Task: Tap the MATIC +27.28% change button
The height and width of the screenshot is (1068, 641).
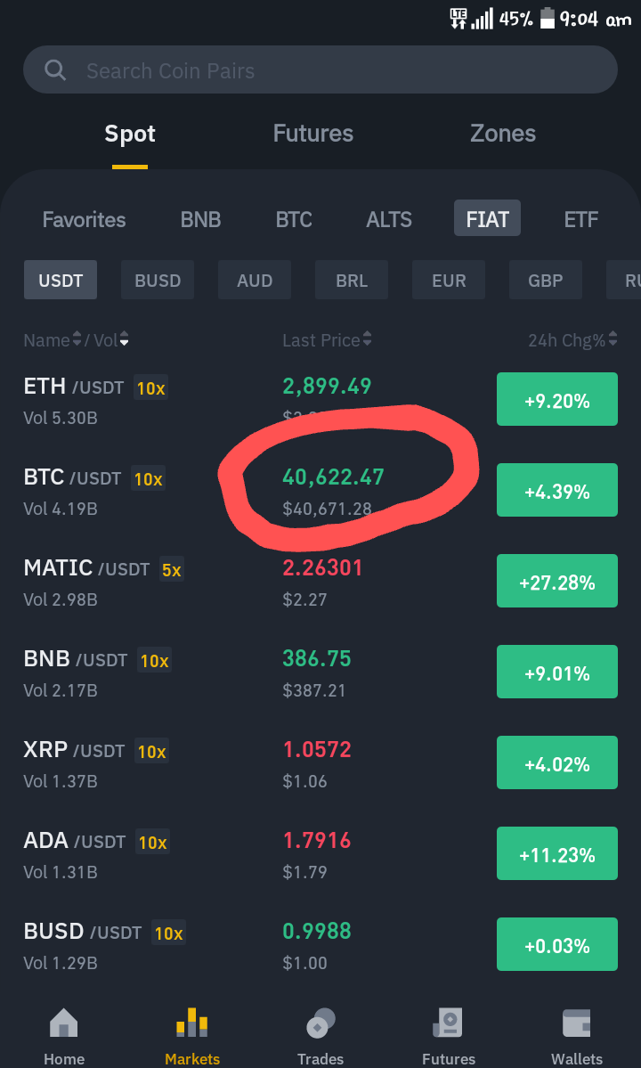Action: click(557, 581)
